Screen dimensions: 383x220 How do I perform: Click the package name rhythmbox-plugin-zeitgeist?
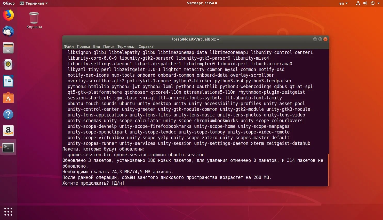pos(272,92)
